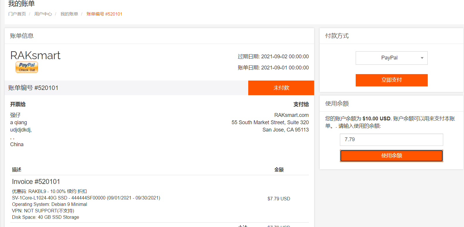Click the 付款方式 panel header
Screen dimensions: 464x227
click(337, 36)
